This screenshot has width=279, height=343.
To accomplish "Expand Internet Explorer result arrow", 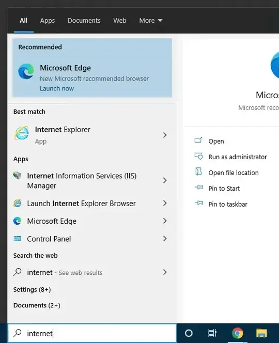I will click(x=165, y=135).
